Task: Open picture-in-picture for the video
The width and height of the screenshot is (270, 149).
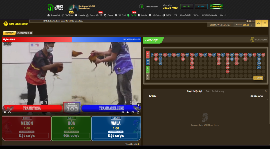Action: click(133, 112)
